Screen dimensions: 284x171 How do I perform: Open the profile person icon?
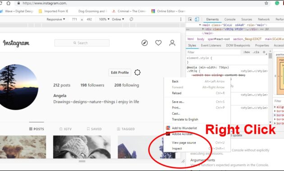172,43
